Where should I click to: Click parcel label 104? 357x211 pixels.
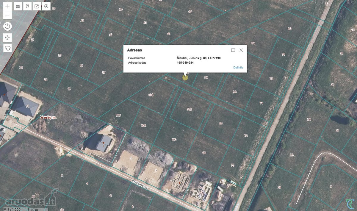click(x=151, y=95)
